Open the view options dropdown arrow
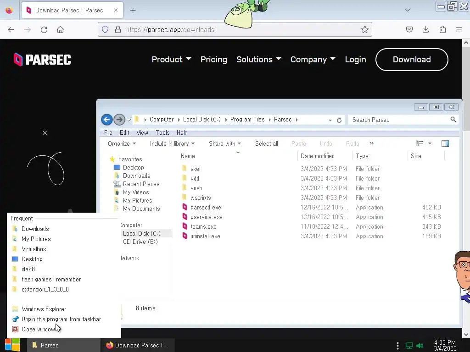The height and width of the screenshot is (352, 470). (430, 143)
